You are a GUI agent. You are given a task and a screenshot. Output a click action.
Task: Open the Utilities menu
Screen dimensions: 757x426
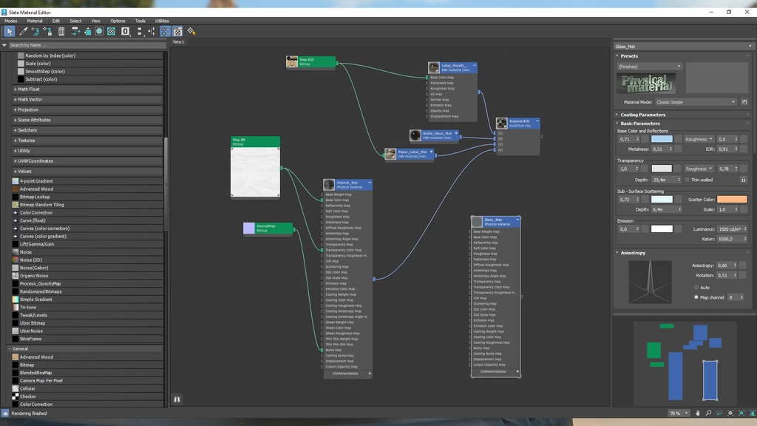click(162, 21)
